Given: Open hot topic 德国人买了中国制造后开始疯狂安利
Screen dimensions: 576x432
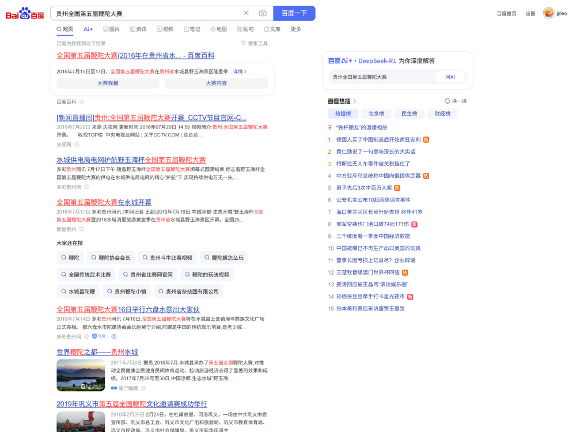Looking at the screenshot, I should tap(378, 139).
